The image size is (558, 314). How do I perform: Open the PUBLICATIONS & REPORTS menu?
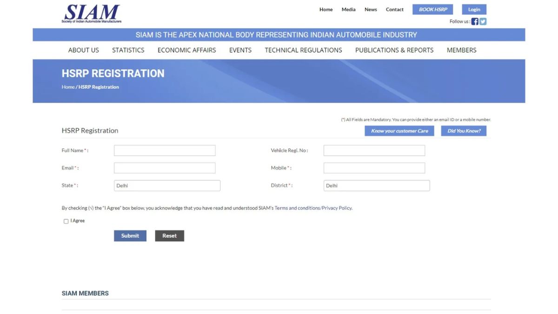394,50
